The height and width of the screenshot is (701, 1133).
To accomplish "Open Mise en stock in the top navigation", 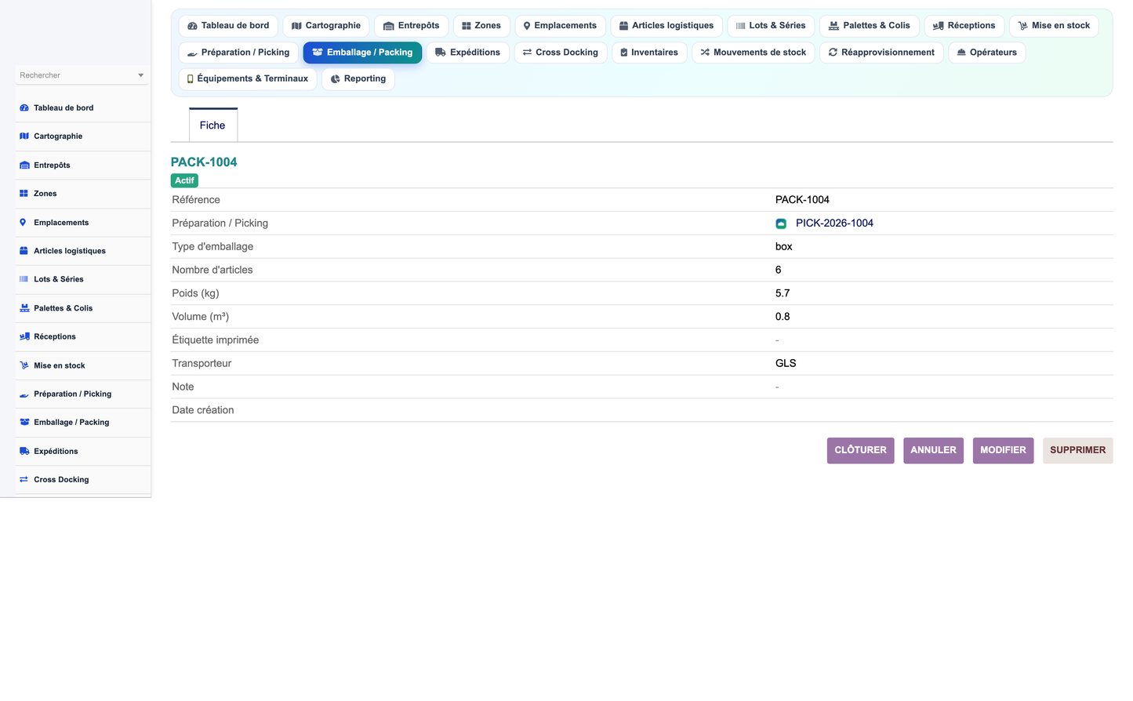I will [1054, 26].
